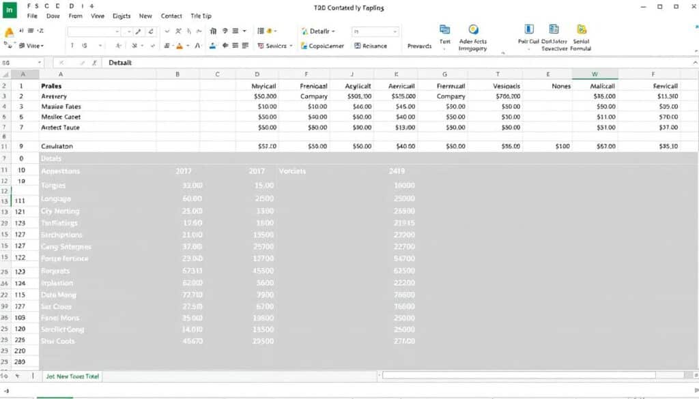
Task: Open the Detaflr dropdown
Action: tap(318, 31)
